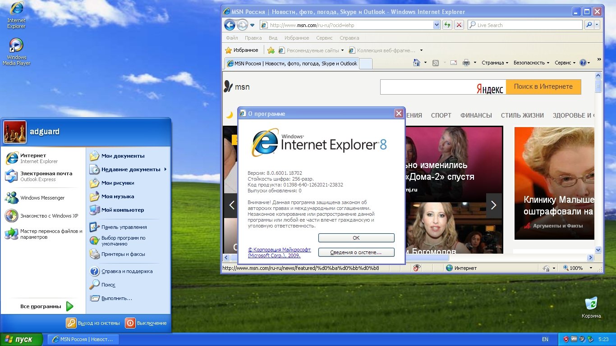Click the Home icon in IE command bar
The width and height of the screenshot is (616, 346).
tap(417, 63)
